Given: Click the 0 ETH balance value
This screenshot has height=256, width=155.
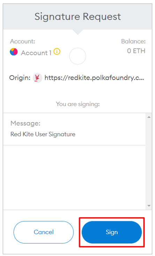Looking at the screenshot, I should click(136, 51).
